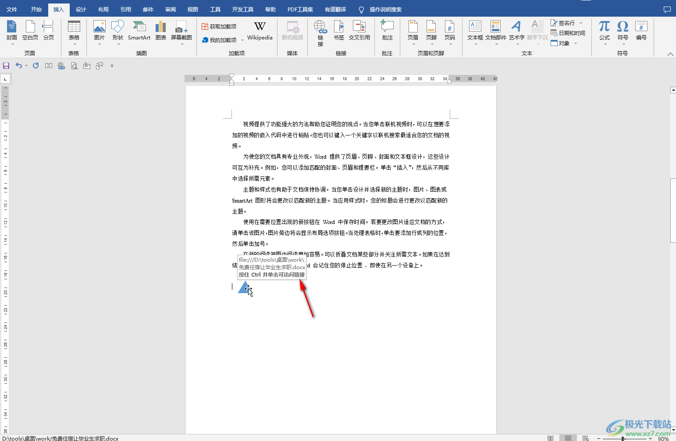The image size is (676, 441).
Task: Zoom out with the minus button
Action: coord(598,438)
